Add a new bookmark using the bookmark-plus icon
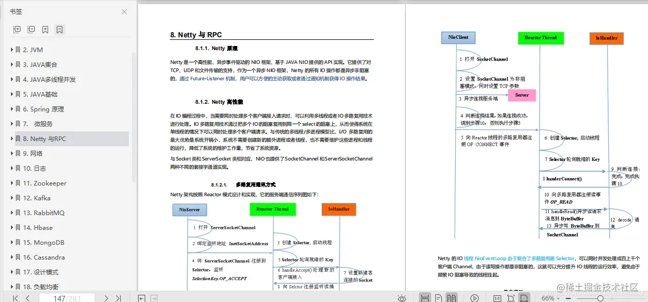The width and height of the screenshot is (648, 302). point(45,29)
